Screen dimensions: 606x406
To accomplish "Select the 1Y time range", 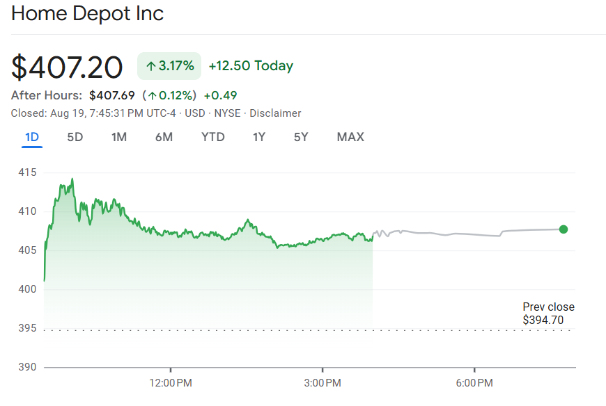I will [259, 137].
